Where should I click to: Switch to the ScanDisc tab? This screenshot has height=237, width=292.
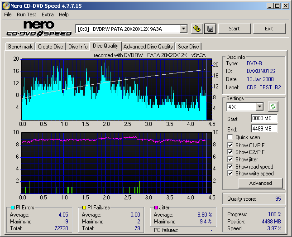click(188, 46)
